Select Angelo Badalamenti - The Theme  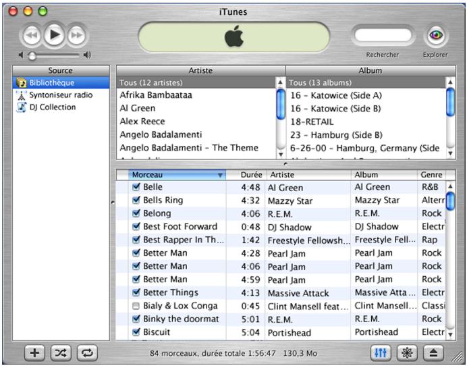click(196, 147)
